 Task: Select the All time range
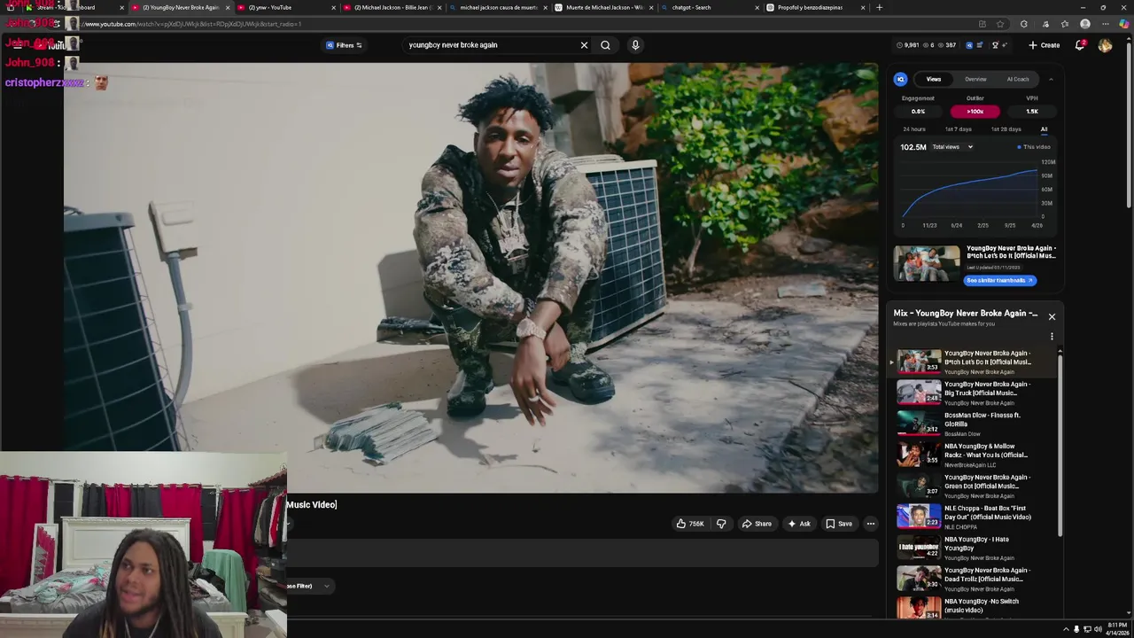tap(1044, 129)
